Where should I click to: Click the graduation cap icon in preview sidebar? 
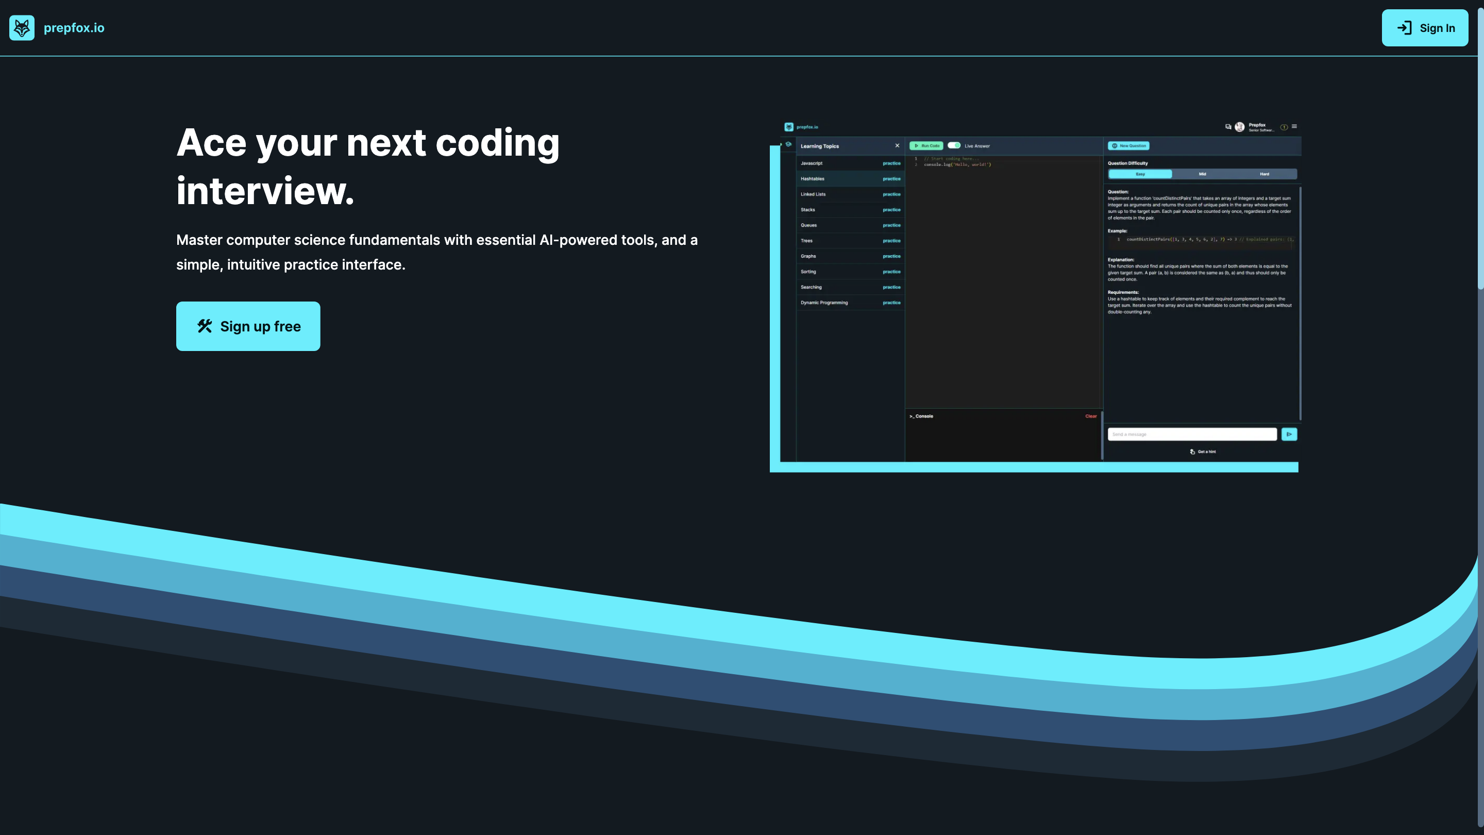(788, 145)
